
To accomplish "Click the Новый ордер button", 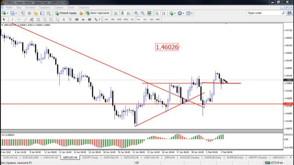I will pyautogui.click(x=66, y=13).
